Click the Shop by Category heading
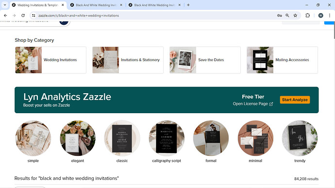335x188 pixels. pyautogui.click(x=34, y=40)
